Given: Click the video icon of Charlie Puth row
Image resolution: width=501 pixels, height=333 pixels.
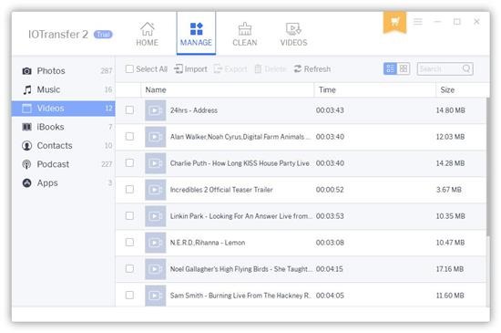Looking at the screenshot, I should pos(155,163).
